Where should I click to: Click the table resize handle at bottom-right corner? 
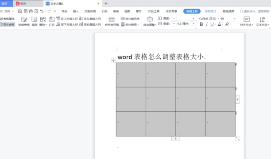click(x=238, y=139)
